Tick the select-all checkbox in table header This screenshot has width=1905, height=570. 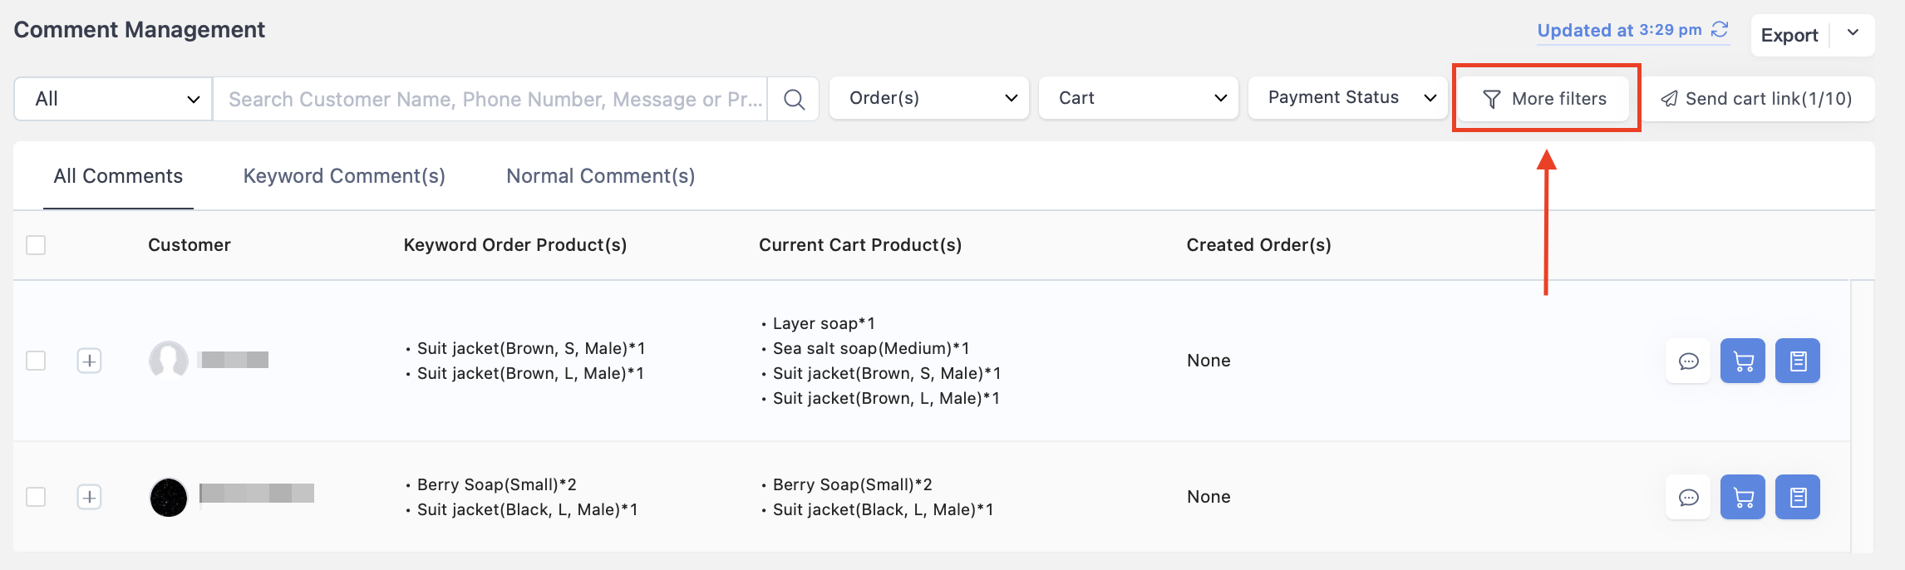(x=36, y=245)
